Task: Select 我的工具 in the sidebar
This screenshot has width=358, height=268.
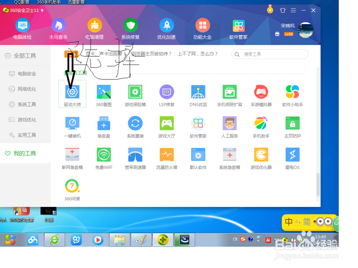Action: (x=25, y=153)
